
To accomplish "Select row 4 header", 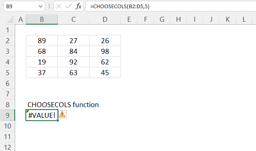I will click(7, 62).
